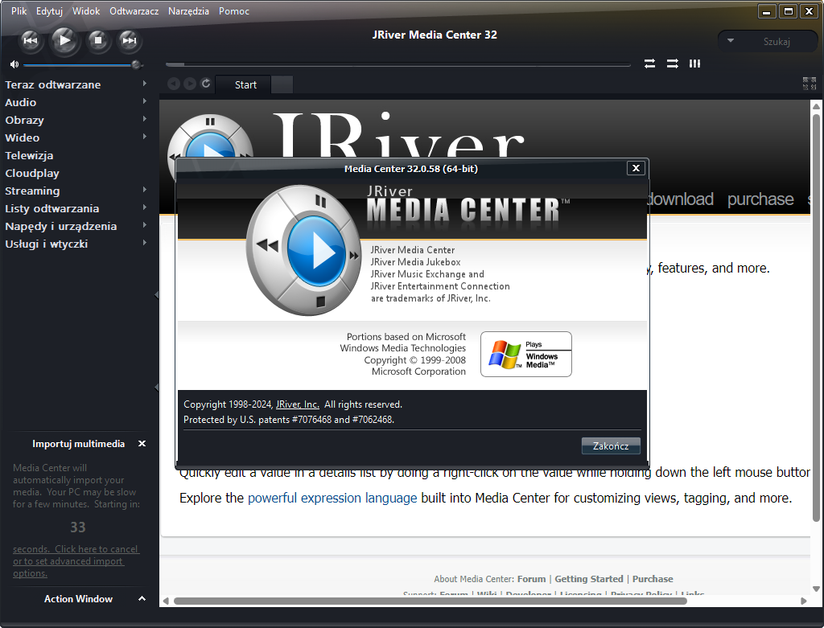
Task: Start playback with the Play button
Action: pos(64,40)
